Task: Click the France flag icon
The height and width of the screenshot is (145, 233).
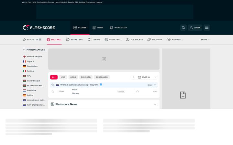Action: [x=24, y=62]
